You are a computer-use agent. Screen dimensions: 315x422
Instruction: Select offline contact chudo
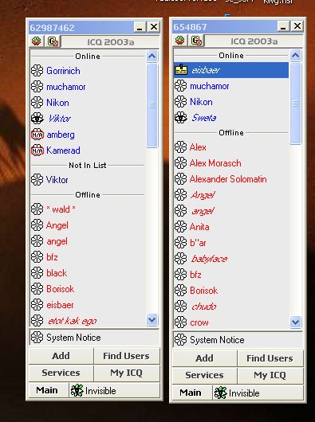tap(231, 307)
